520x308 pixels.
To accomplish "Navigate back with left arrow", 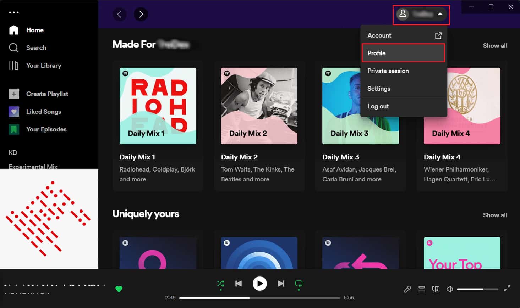I will point(120,14).
